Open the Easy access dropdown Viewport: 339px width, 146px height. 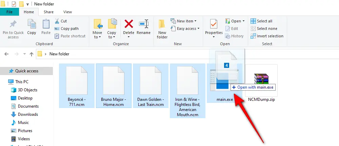(x=185, y=29)
